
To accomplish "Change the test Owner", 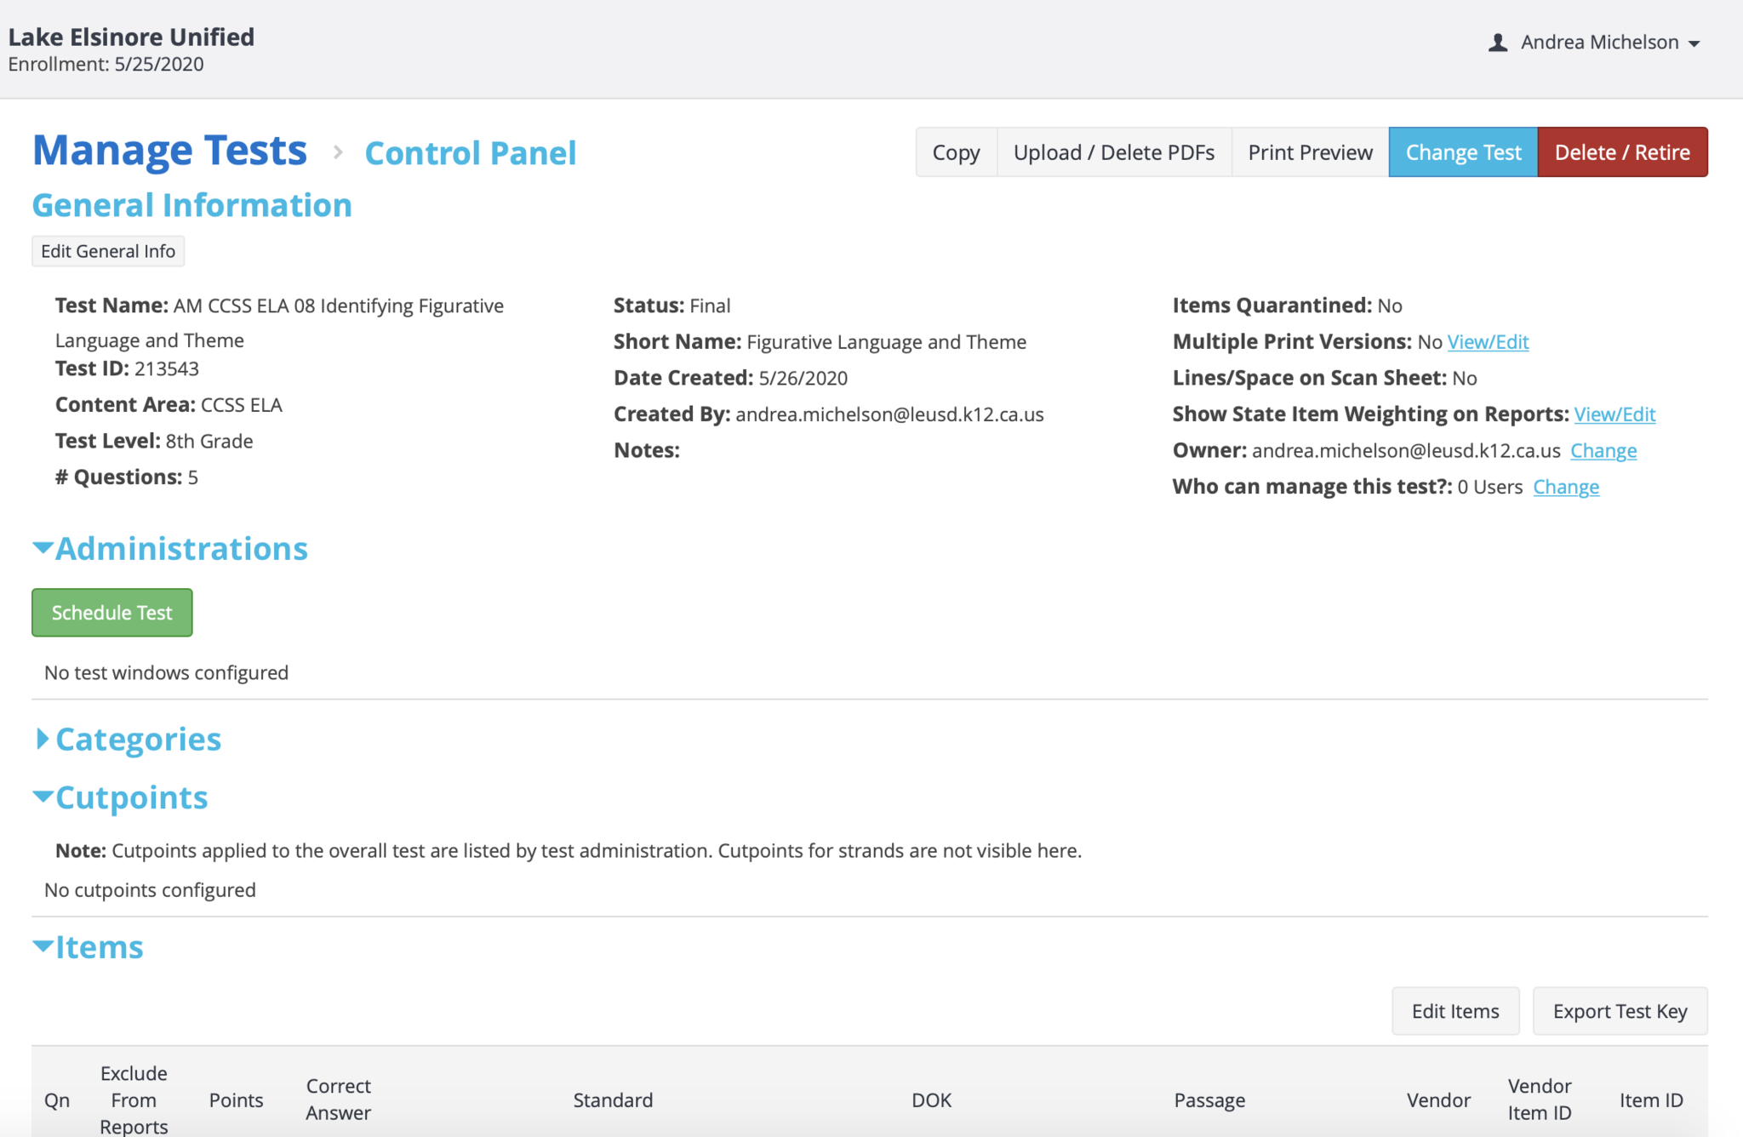I will (1603, 451).
